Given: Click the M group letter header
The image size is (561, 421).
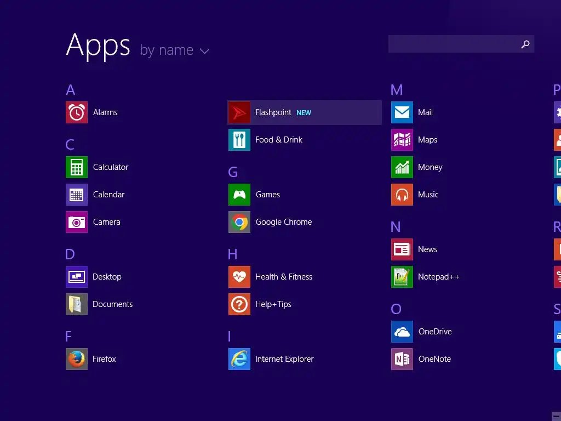Looking at the screenshot, I should pos(397,90).
